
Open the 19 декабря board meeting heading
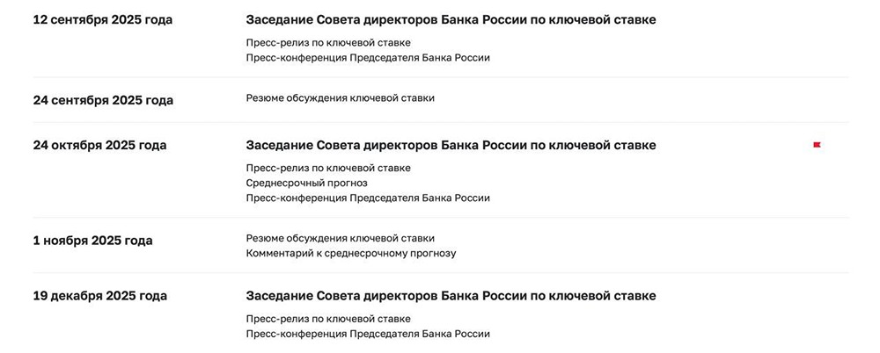tap(451, 296)
